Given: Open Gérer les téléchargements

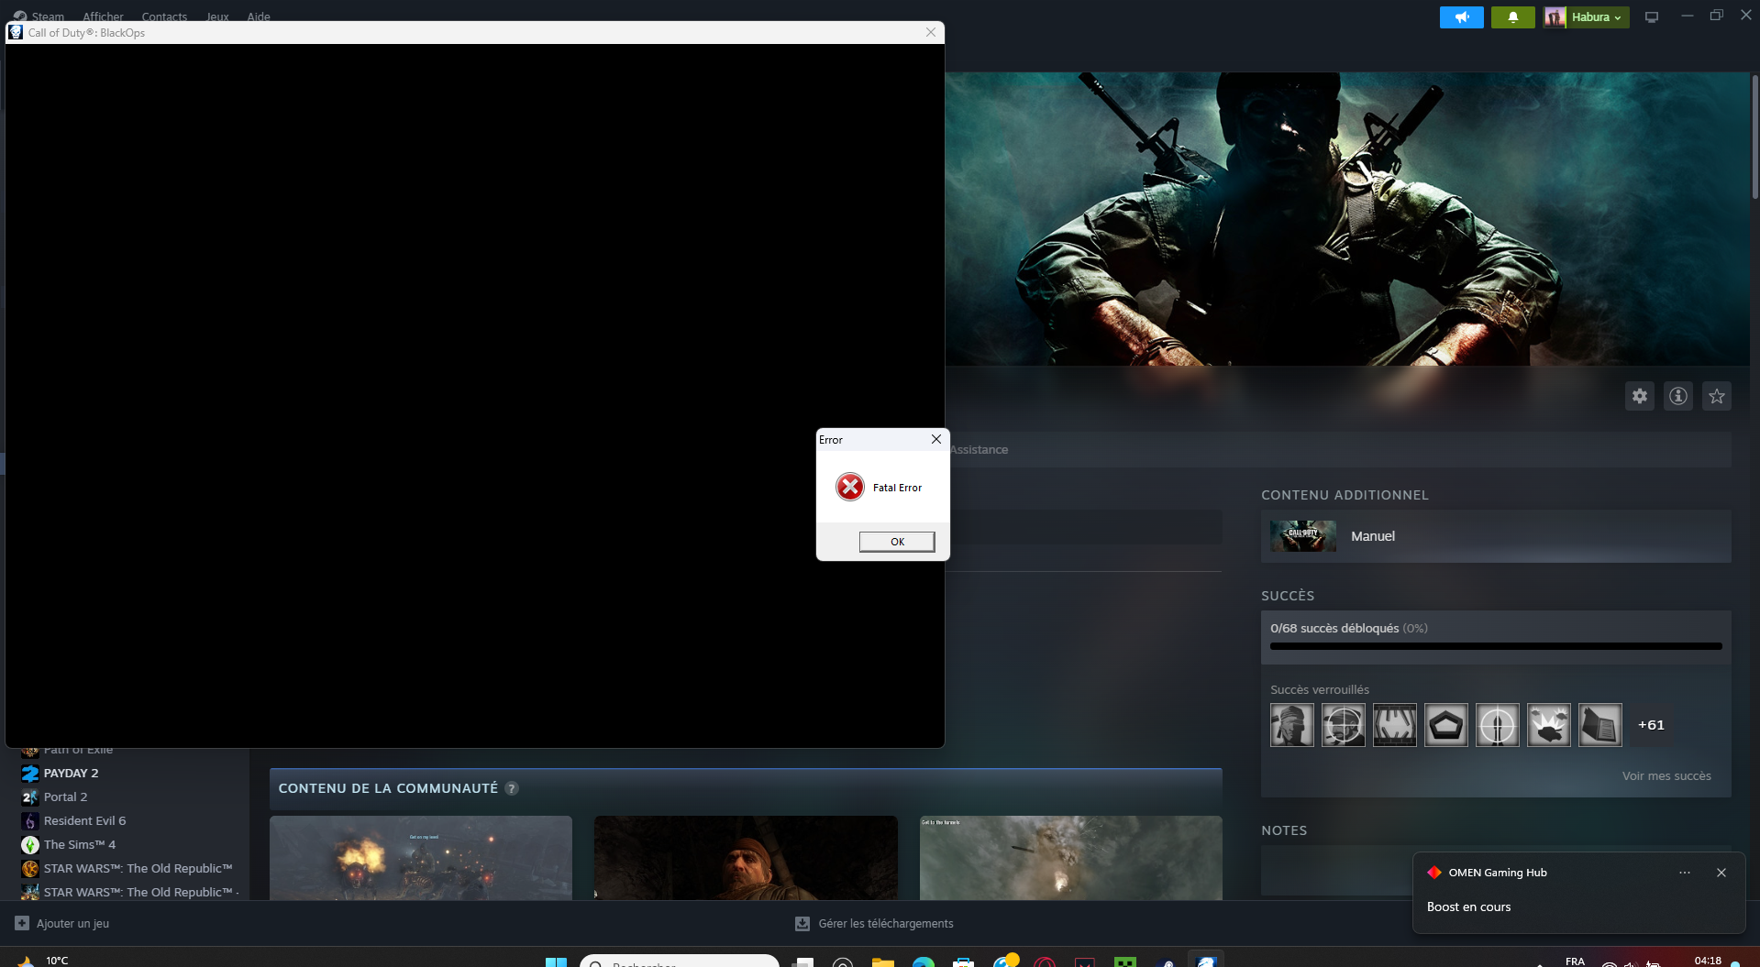Looking at the screenshot, I should (x=874, y=924).
